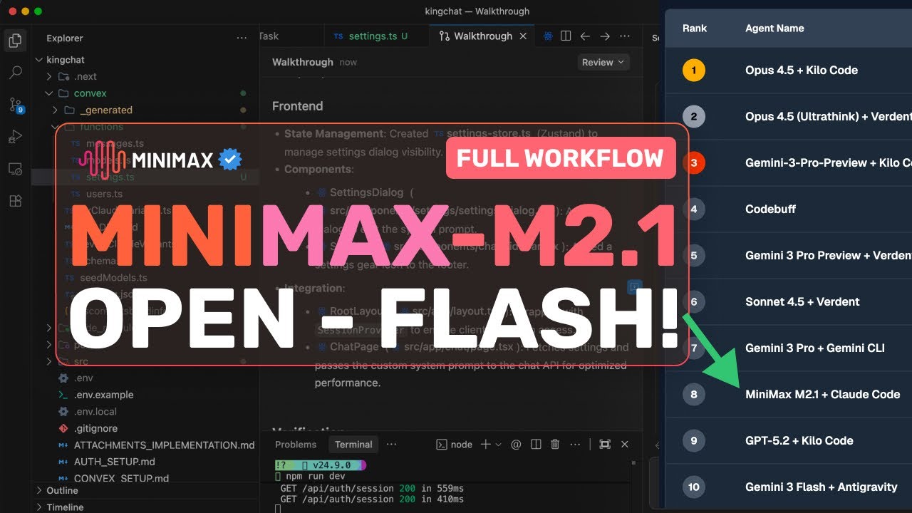
Task: Split the terminal pane
Action: pyautogui.click(x=536, y=444)
